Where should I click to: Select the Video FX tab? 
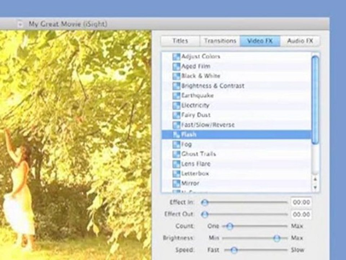click(260, 41)
